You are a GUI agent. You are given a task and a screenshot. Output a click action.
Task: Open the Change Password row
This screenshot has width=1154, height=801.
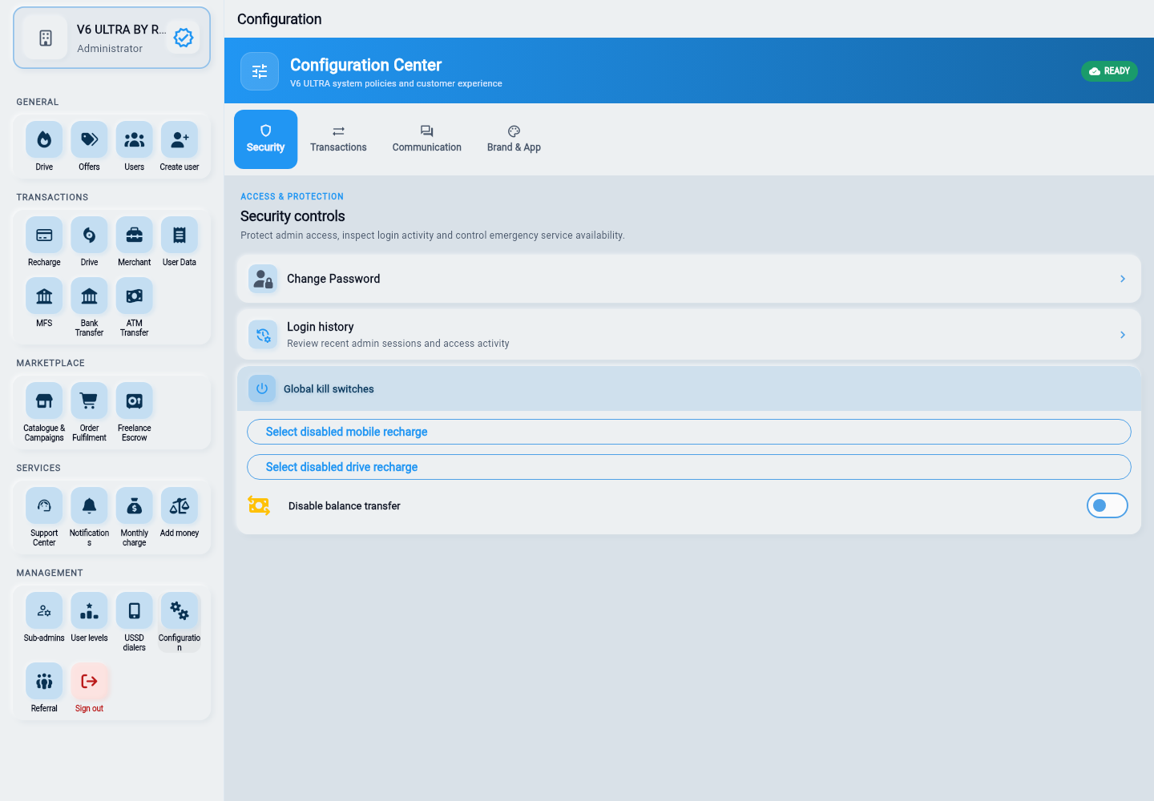tap(688, 279)
